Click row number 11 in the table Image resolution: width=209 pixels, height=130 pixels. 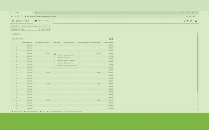click(x=16, y=73)
